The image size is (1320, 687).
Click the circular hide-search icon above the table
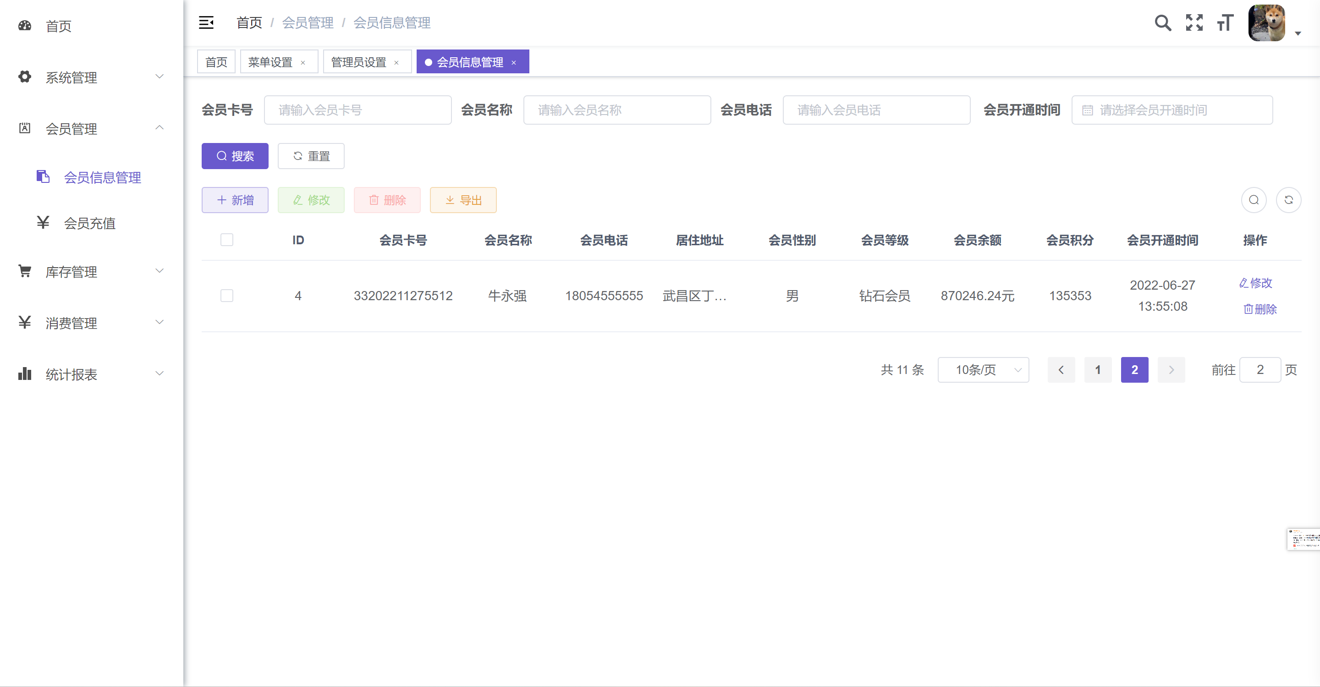coord(1254,200)
